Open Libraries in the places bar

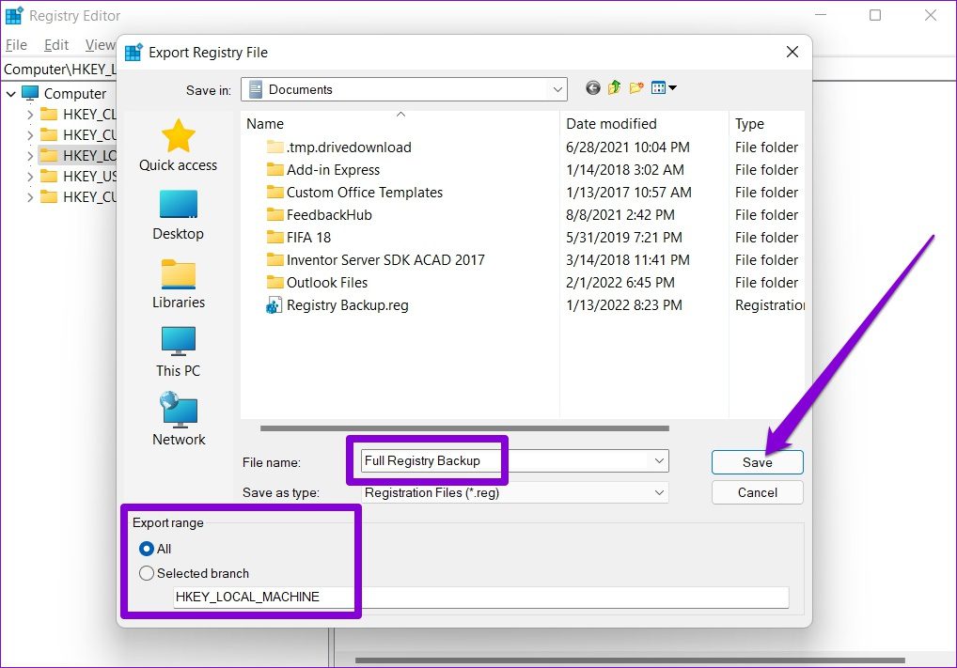(x=178, y=283)
